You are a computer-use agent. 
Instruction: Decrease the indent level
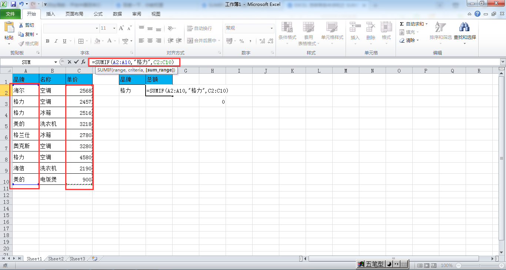[171, 41]
